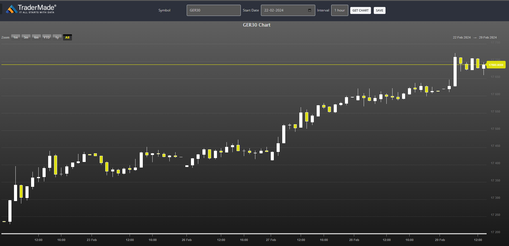Click the 17 200 y-axis label
This screenshot has height=246, width=509.
(x=495, y=232)
